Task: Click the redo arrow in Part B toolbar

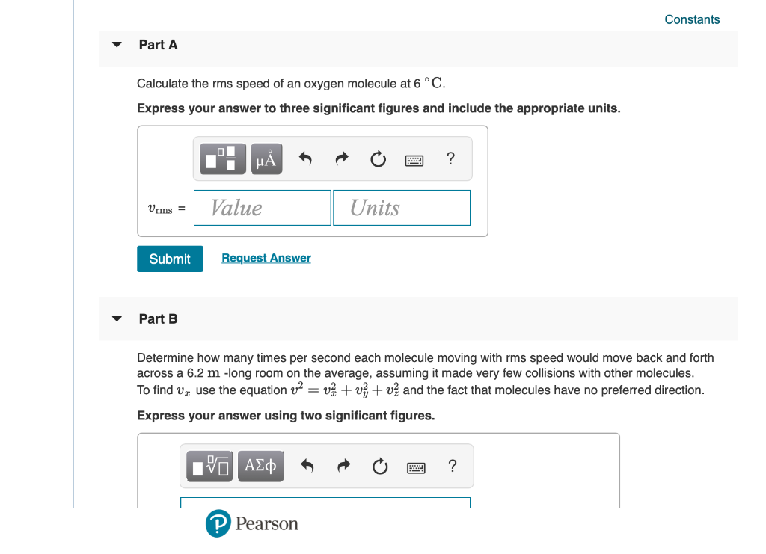Action: [x=343, y=466]
